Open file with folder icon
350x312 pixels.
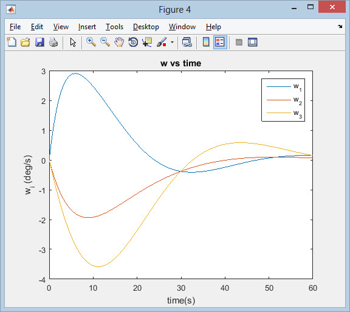(x=26, y=42)
